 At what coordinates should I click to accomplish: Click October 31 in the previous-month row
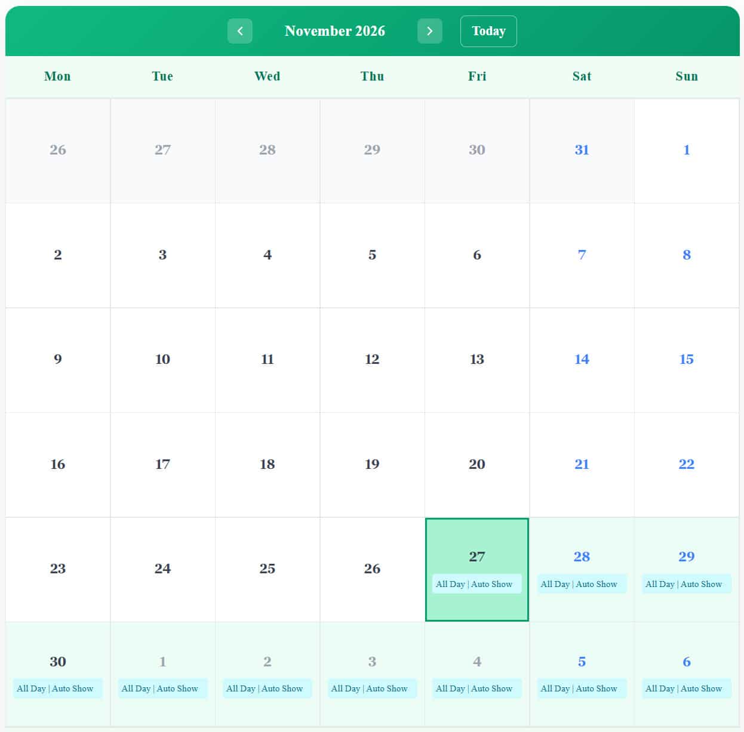581,150
